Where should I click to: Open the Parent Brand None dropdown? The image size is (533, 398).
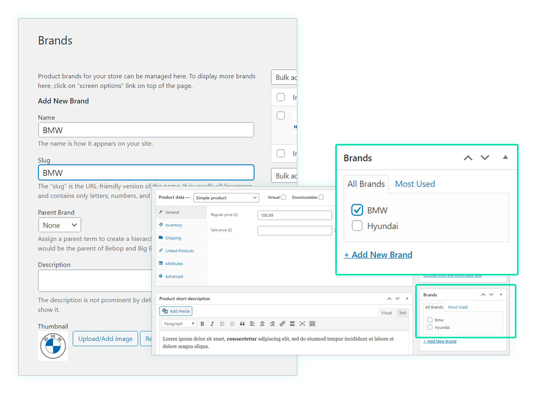tap(60, 225)
